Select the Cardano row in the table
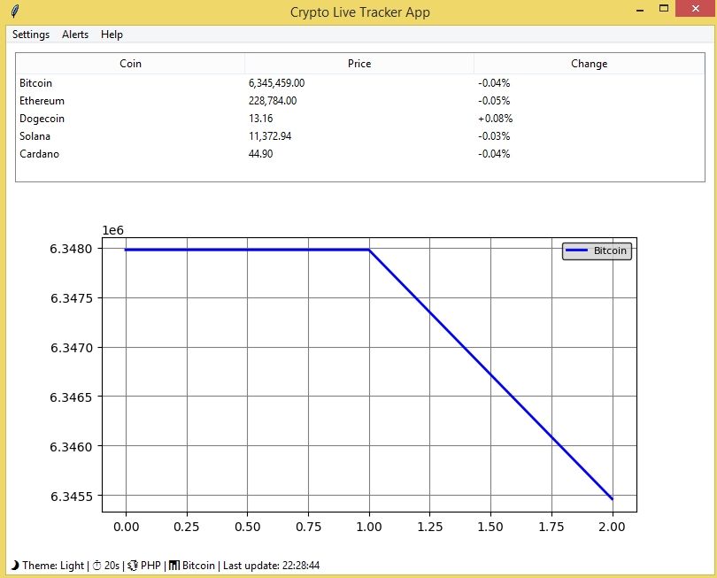This screenshot has height=578, width=717. (360, 154)
